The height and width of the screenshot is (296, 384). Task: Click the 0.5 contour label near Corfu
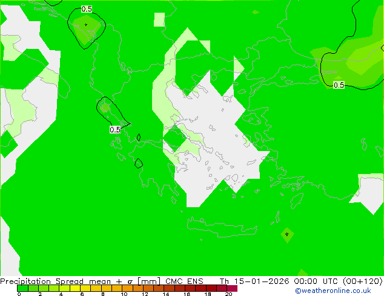coord(115,130)
